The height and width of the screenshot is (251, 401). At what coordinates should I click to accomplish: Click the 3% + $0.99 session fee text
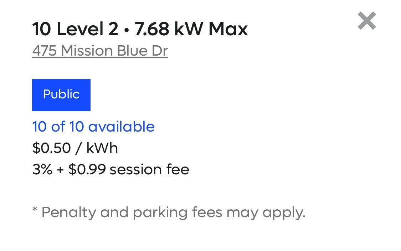coord(110,169)
